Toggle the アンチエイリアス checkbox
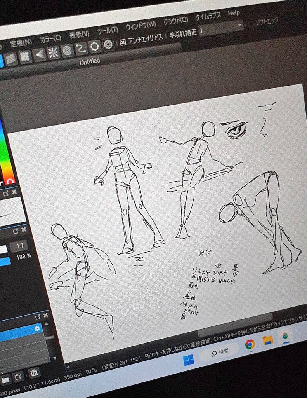307x398 pixels. click(x=123, y=42)
